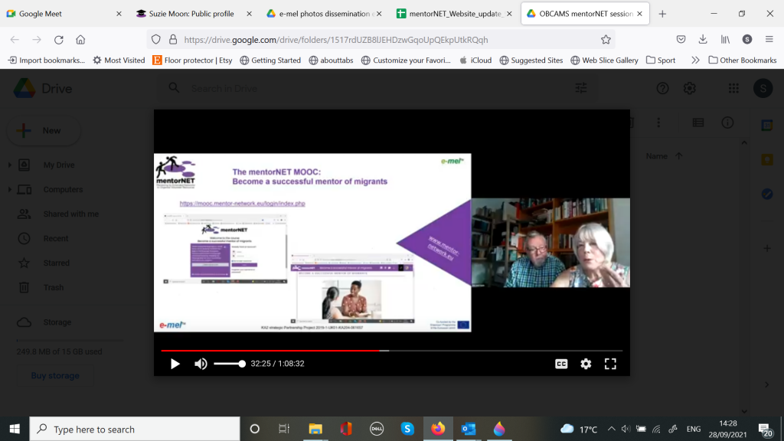Open the iCloud bookmark
Viewport: 784px width, 441px height.
coord(475,60)
